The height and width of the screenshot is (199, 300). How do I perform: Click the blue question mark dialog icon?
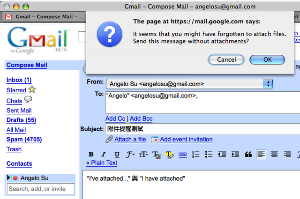click(110, 34)
